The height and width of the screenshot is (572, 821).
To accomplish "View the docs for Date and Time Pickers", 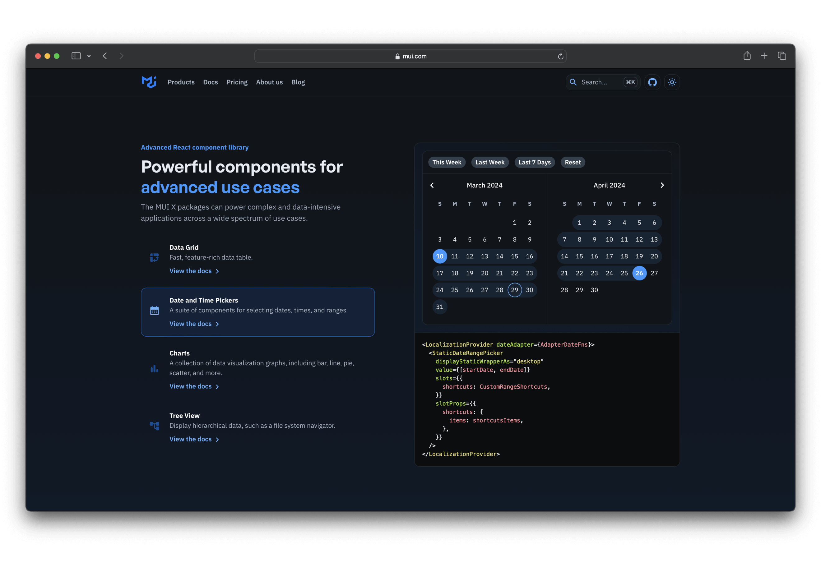I will click(194, 324).
